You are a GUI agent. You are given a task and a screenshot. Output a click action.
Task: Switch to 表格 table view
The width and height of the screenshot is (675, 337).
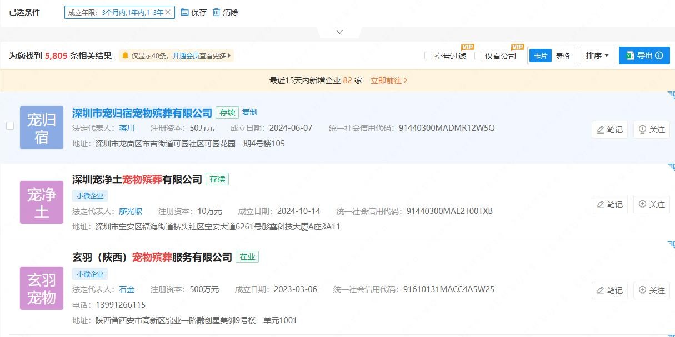[x=563, y=55]
